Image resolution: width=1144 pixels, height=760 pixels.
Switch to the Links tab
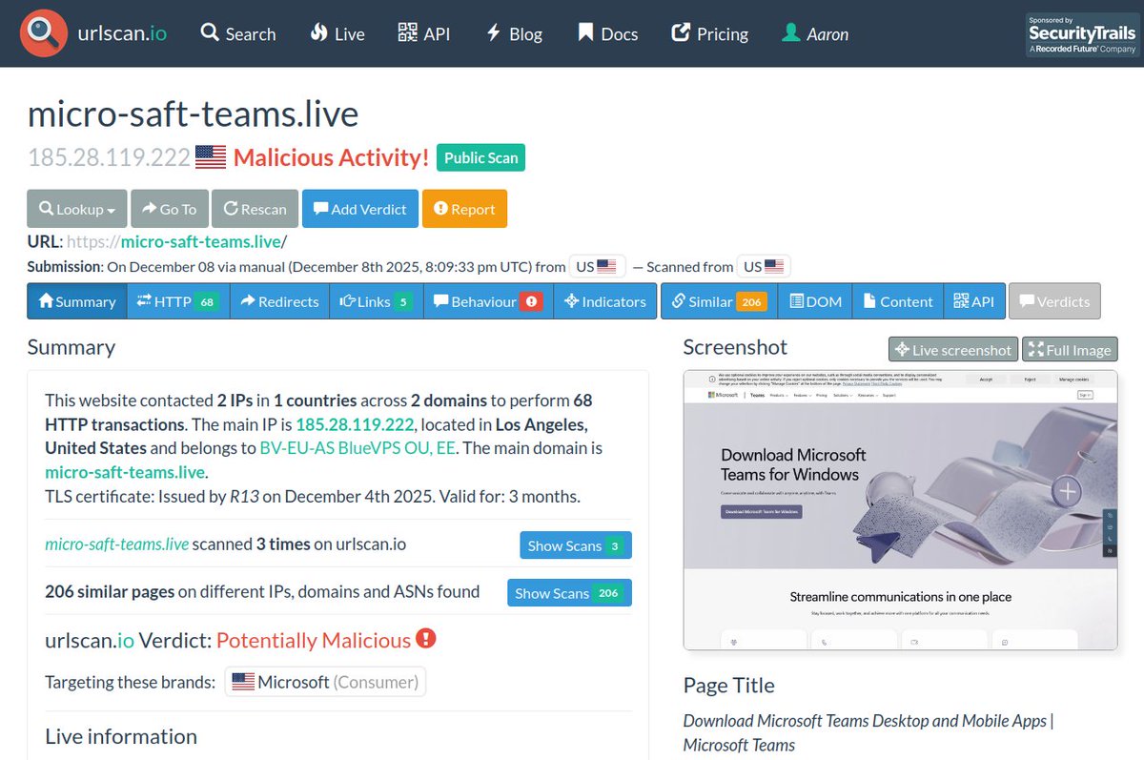point(377,301)
